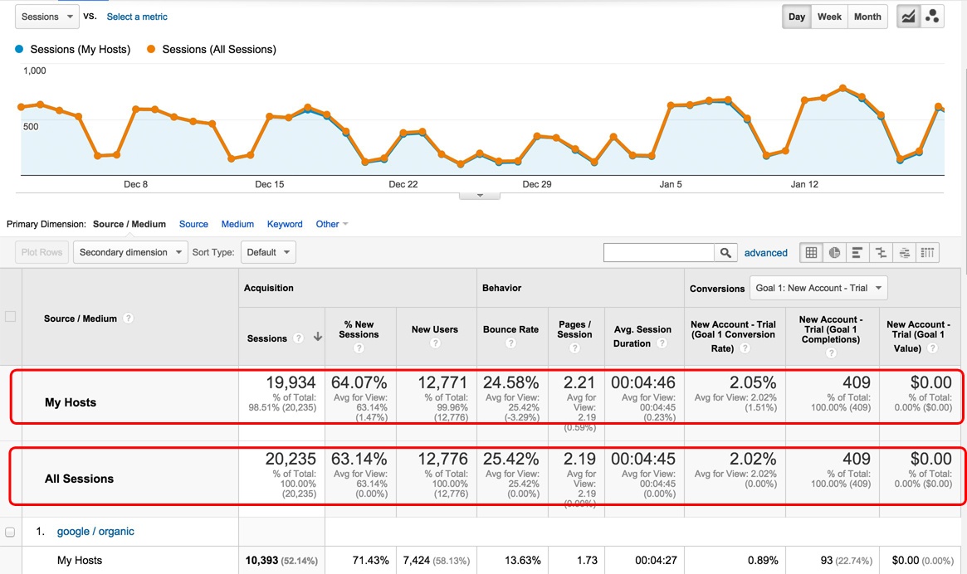Tick the select-all checkbox in table header
This screenshot has width=967, height=574.
[x=10, y=316]
